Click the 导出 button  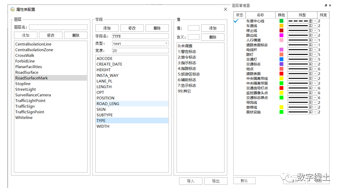pyautogui.click(x=216, y=181)
